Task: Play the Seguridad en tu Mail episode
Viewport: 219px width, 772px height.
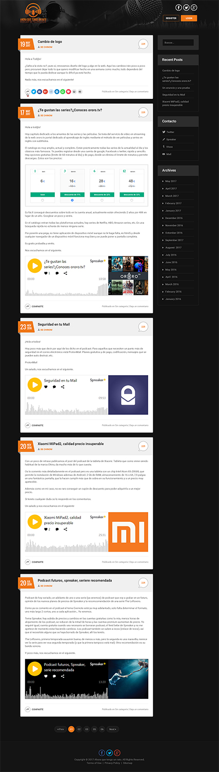Action: [x=35, y=384]
